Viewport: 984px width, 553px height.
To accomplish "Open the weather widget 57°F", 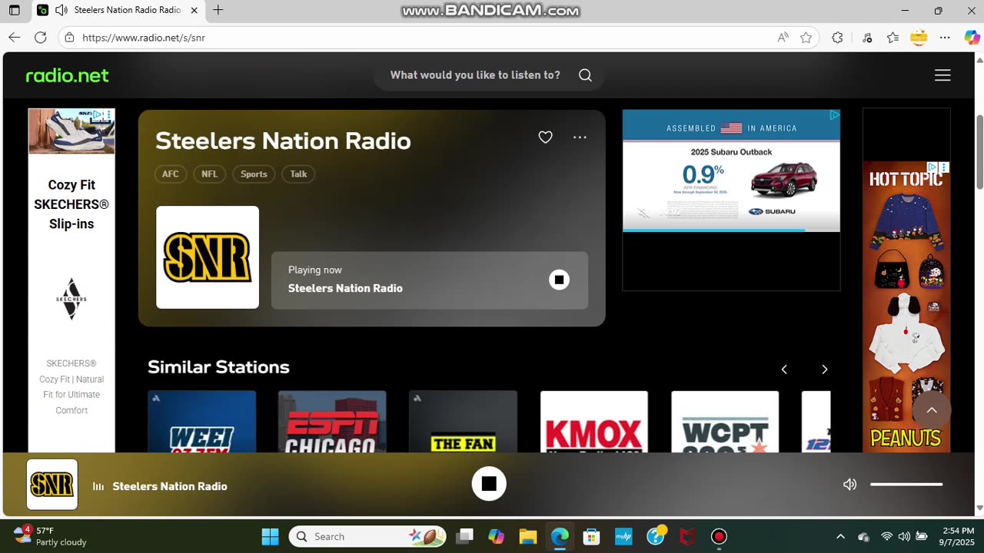I will tap(51, 536).
